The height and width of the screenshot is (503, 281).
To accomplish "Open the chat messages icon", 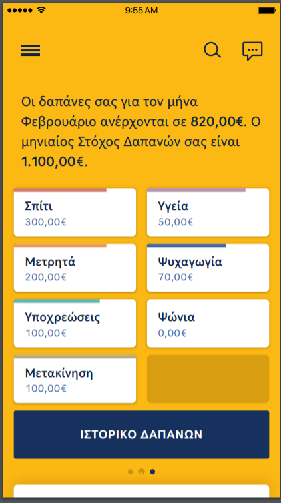I will pyautogui.click(x=252, y=51).
